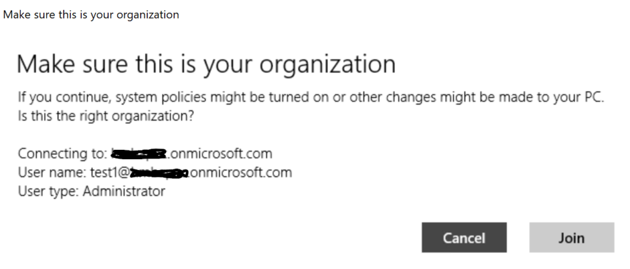Click the 'Connecting to:' label
Screen dimensions: 630x269
coord(63,153)
